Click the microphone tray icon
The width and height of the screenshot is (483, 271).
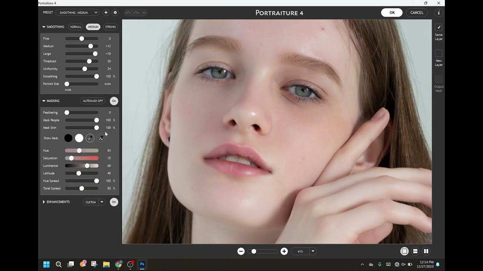380,264
